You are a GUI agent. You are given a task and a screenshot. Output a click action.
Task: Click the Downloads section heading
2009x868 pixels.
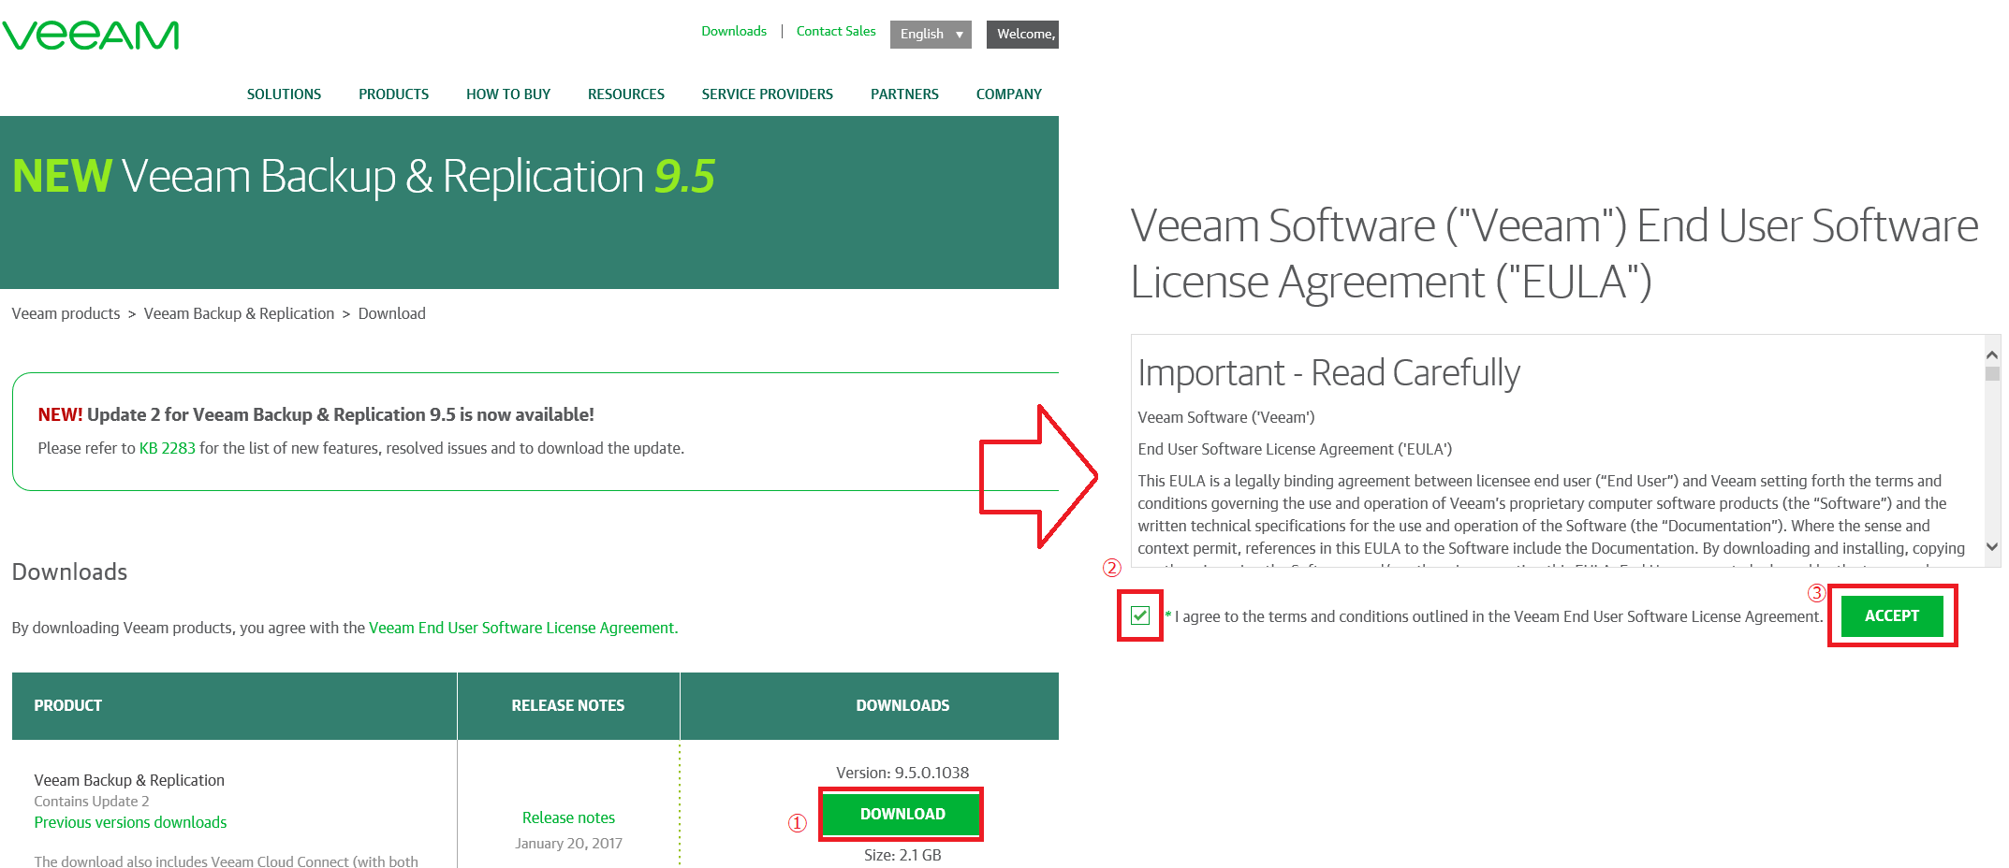point(69,571)
